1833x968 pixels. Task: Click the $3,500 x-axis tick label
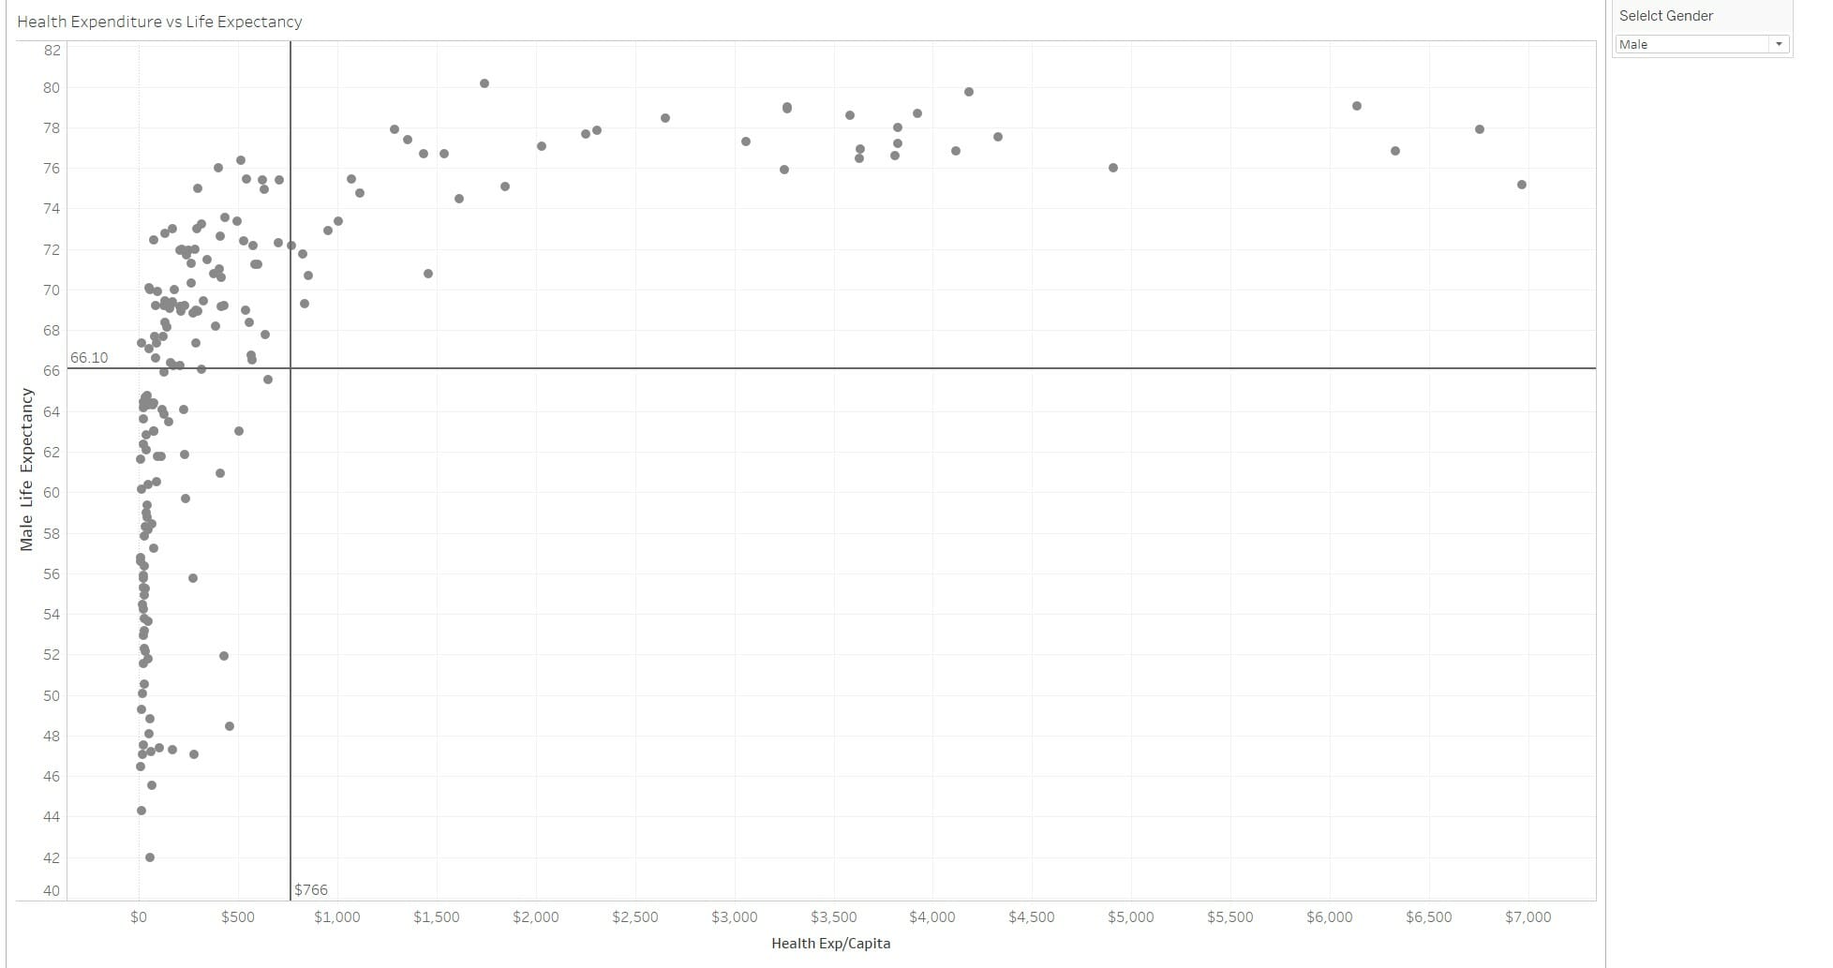(x=833, y=917)
